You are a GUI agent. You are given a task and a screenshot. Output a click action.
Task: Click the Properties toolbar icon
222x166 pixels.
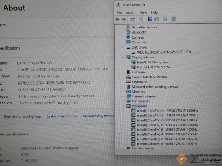click(x=141, y=19)
